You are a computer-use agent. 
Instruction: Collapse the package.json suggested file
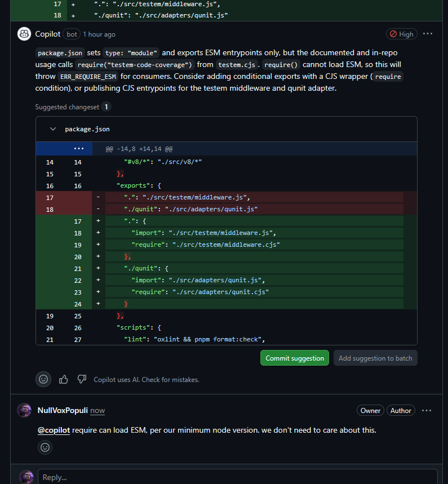tap(53, 129)
